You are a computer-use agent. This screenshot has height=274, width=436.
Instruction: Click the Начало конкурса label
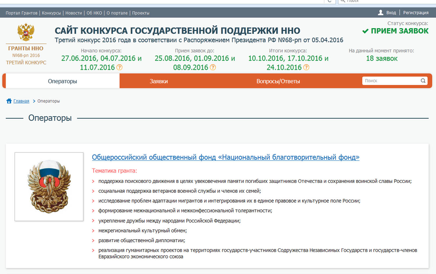point(101,51)
